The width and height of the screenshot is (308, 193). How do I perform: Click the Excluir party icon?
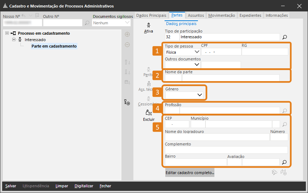148,113
